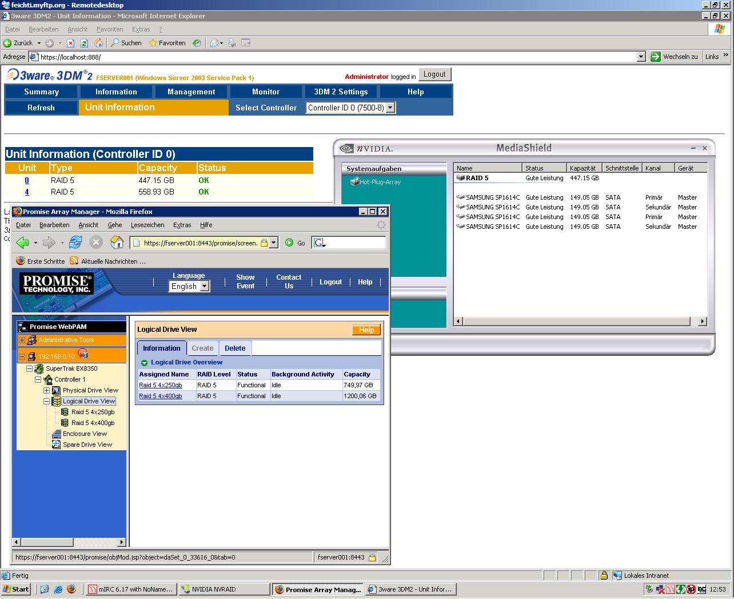Select Raid 5 4x250gb tree item

[x=93, y=412]
